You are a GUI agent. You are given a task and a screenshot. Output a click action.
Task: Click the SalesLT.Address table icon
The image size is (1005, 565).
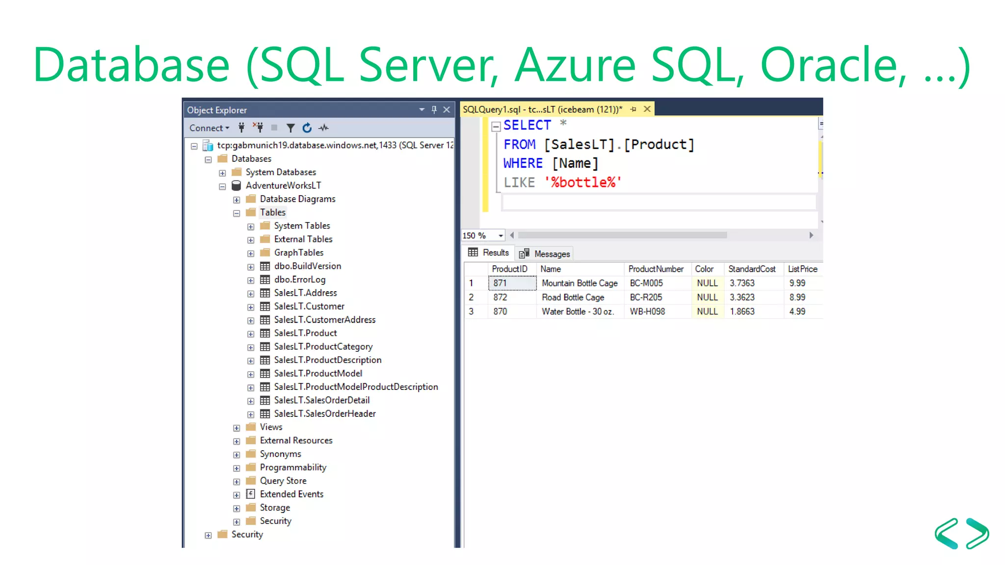[265, 293]
